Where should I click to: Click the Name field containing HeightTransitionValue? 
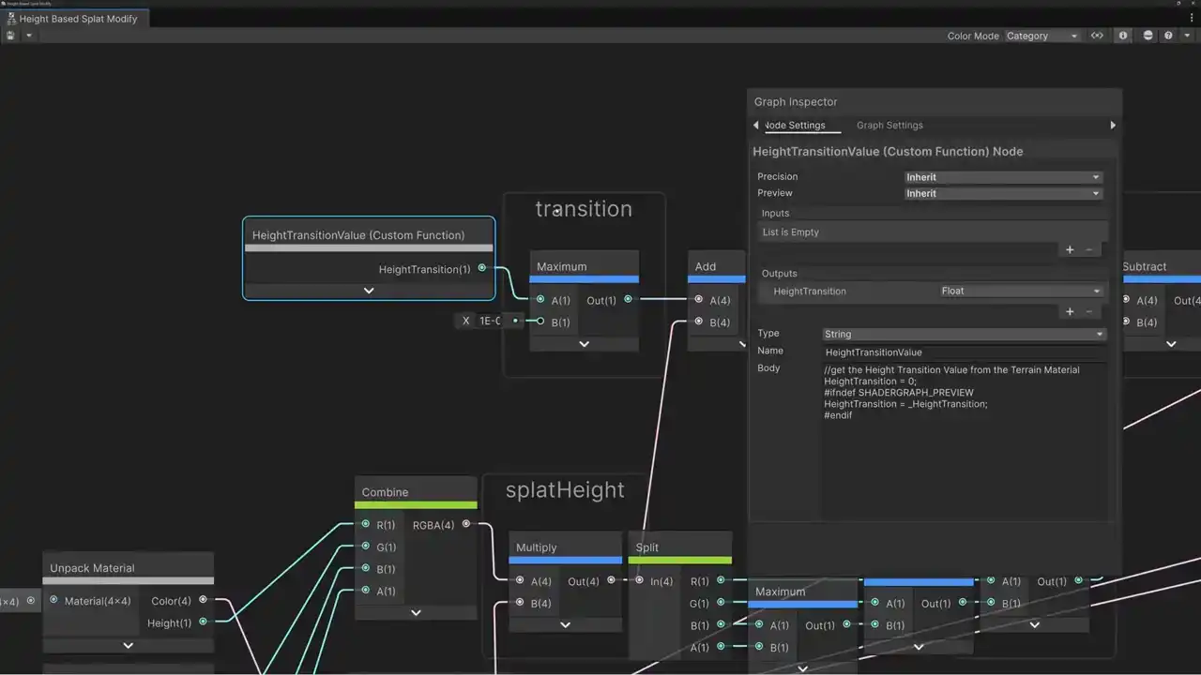pos(964,352)
